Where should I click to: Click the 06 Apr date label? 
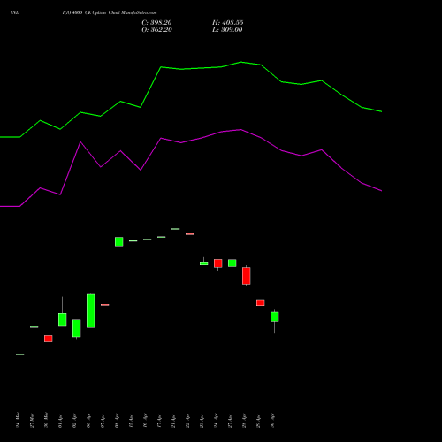click(88, 421)
